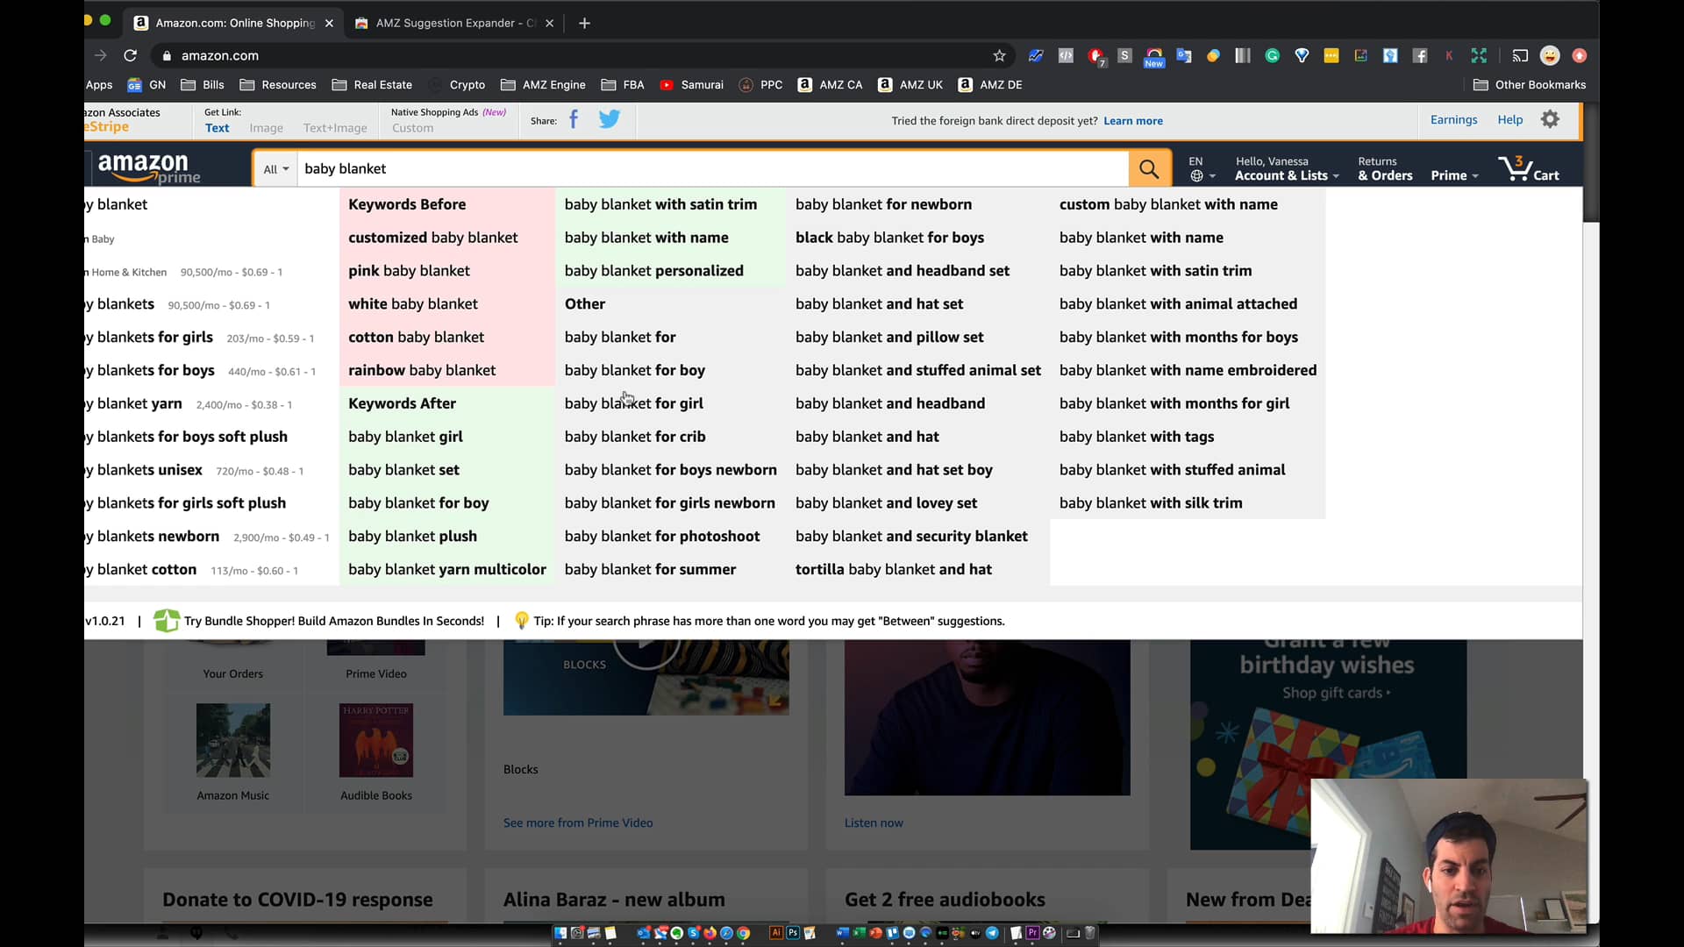This screenshot has width=1684, height=947.
Task: Click the Amazon Prime logo
Action: (x=146, y=168)
